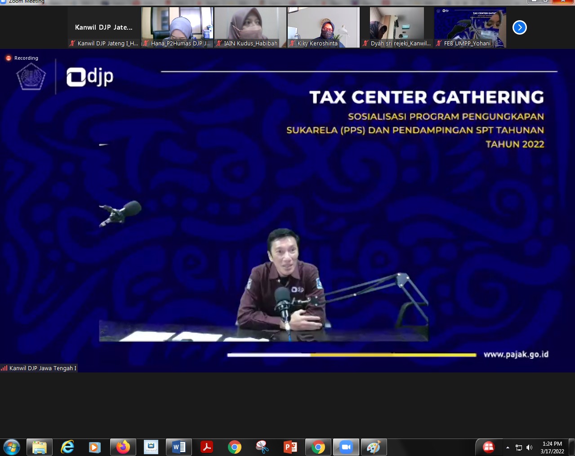This screenshot has height=456, width=575.
Task: Click the active Zoom taskbar icon
Action: coord(346,447)
